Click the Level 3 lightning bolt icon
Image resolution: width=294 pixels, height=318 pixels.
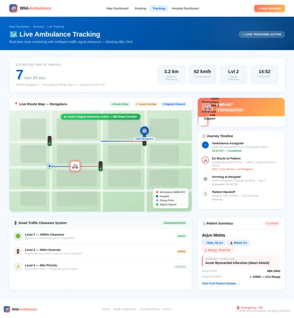(x=18, y=267)
